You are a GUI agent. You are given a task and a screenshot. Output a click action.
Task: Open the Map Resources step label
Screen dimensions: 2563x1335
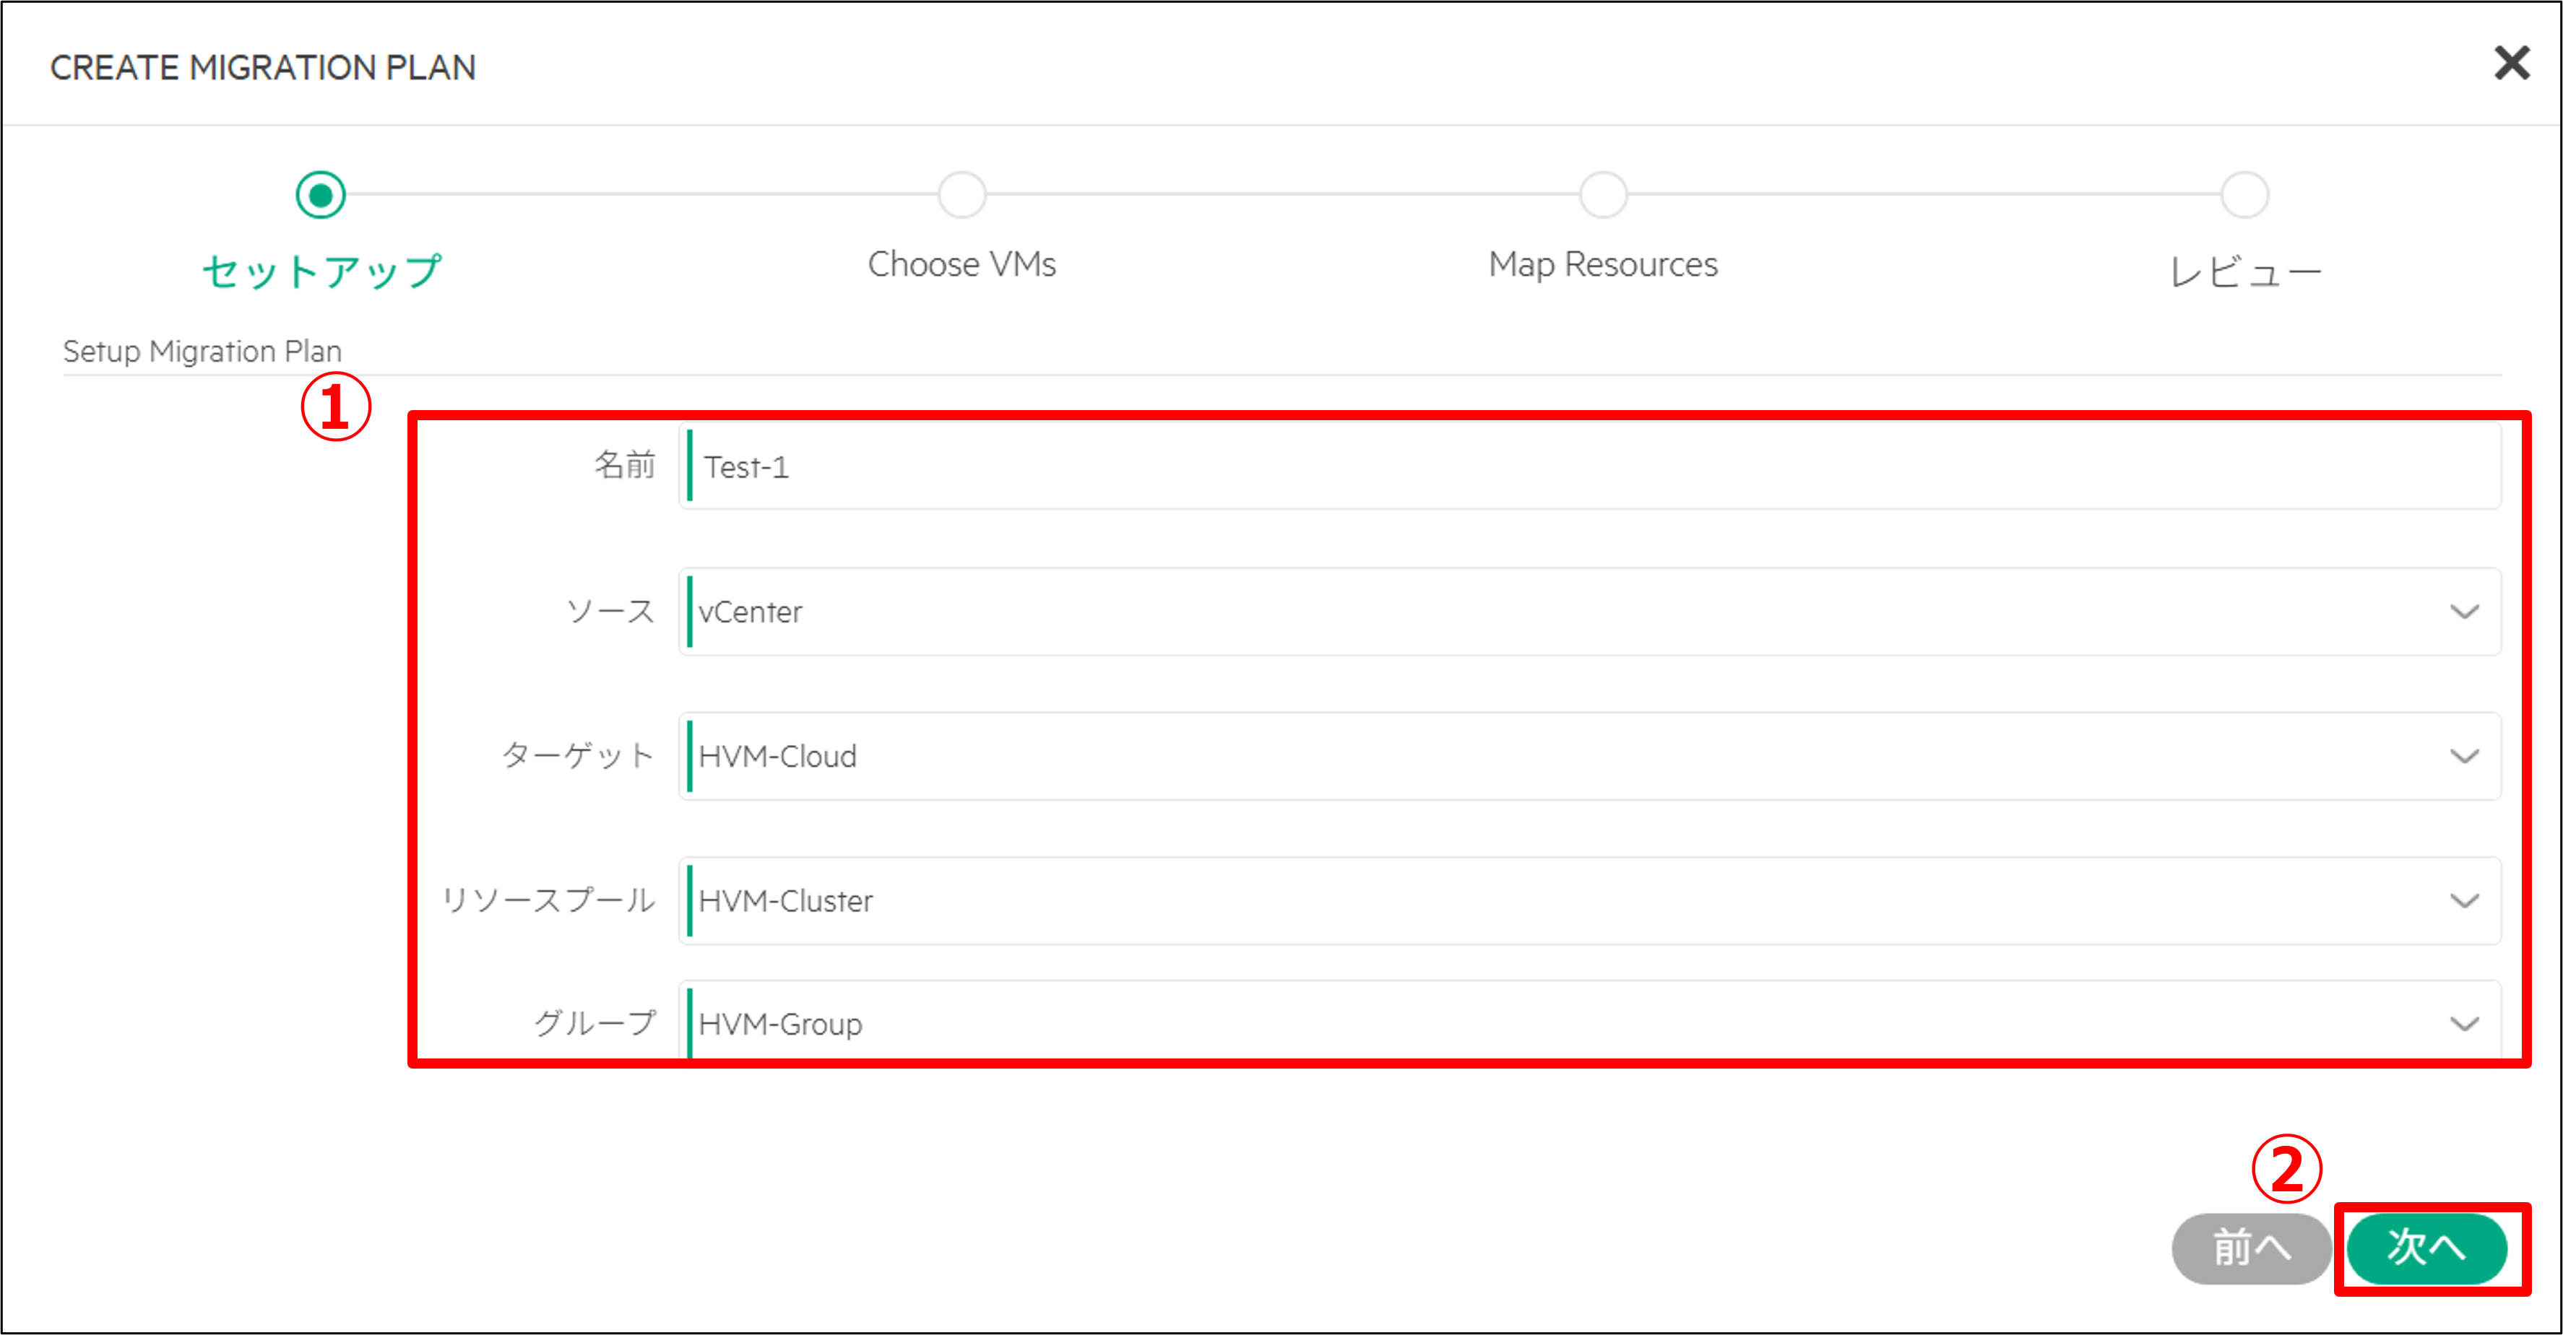[1603, 264]
